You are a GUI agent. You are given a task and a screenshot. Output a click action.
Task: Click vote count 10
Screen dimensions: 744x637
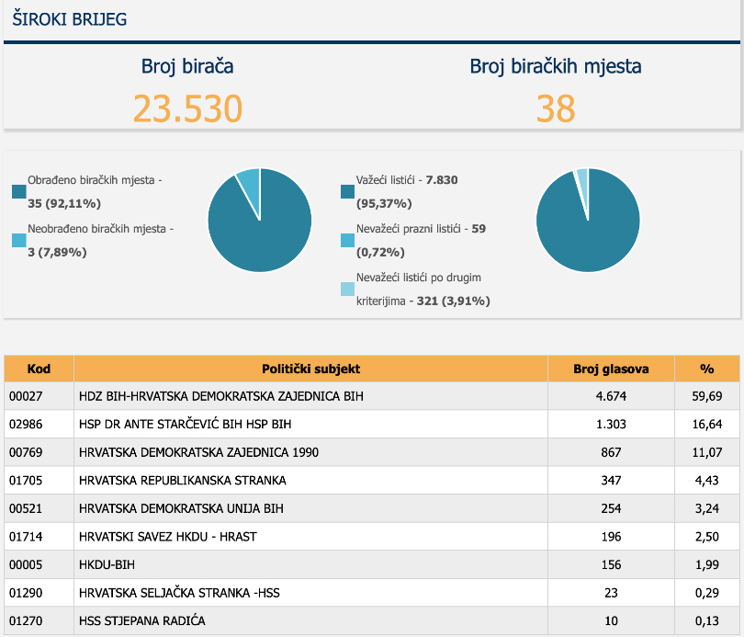coord(611,620)
